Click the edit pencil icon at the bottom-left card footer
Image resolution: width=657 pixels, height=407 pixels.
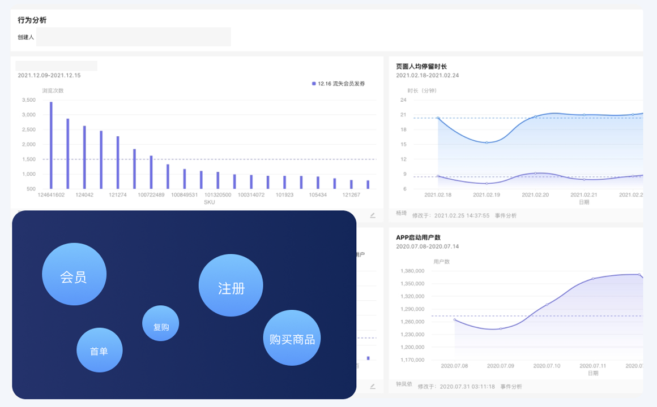click(x=372, y=387)
